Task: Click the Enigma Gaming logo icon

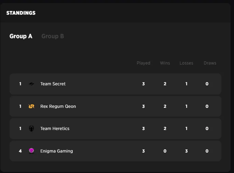Action: point(31,151)
